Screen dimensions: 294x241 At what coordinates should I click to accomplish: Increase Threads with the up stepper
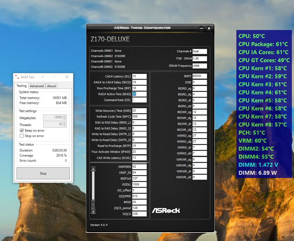pos(64,123)
